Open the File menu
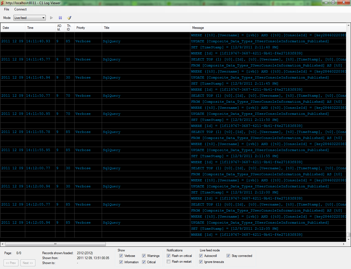 click(x=7, y=9)
